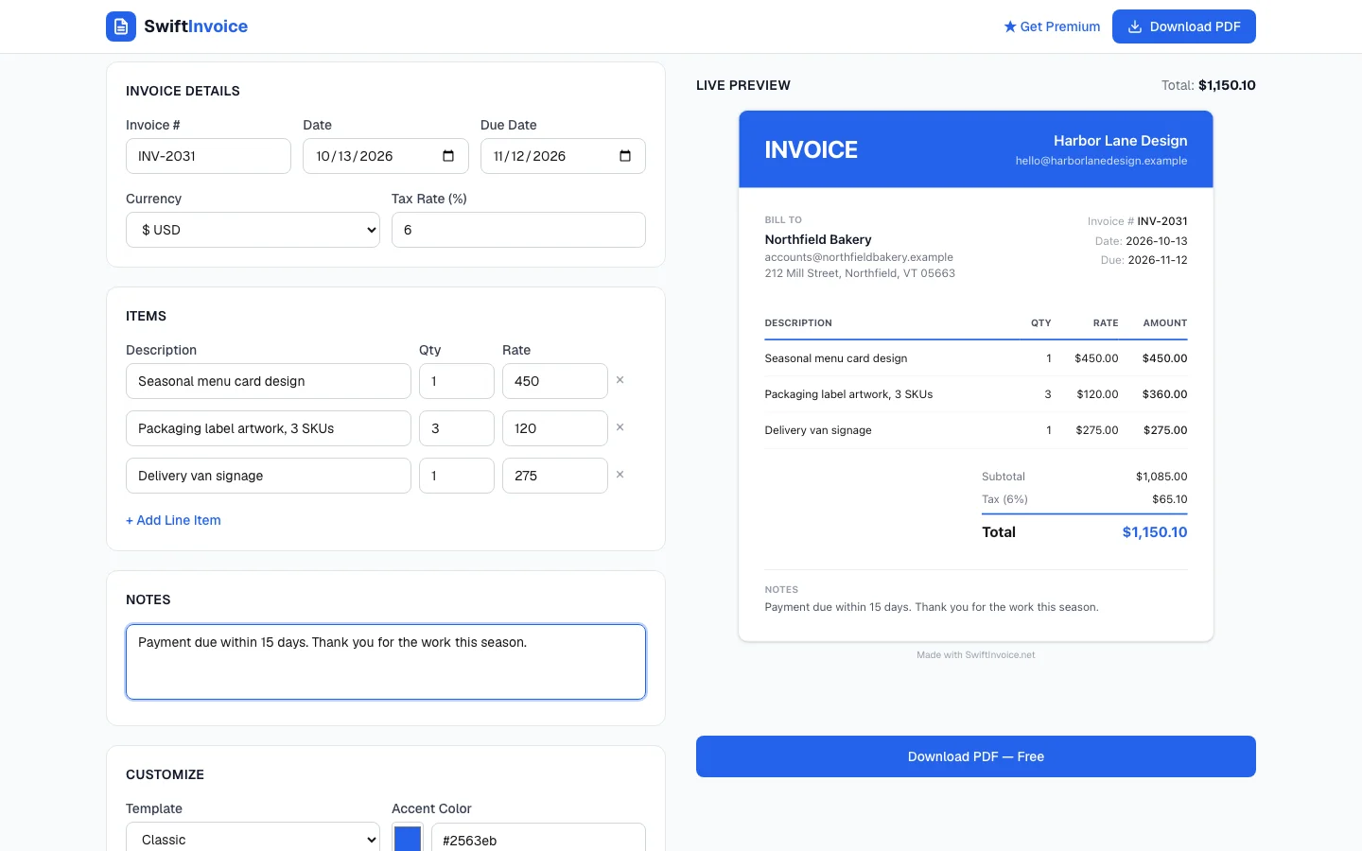Click the $360.00 amount in preview table
The height and width of the screenshot is (851, 1362).
pos(1164,394)
